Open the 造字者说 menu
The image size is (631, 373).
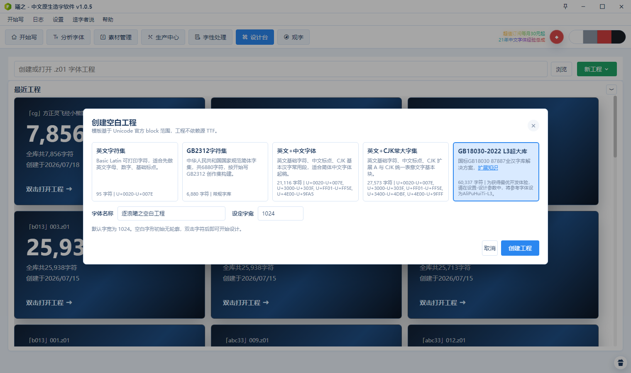coord(83,19)
